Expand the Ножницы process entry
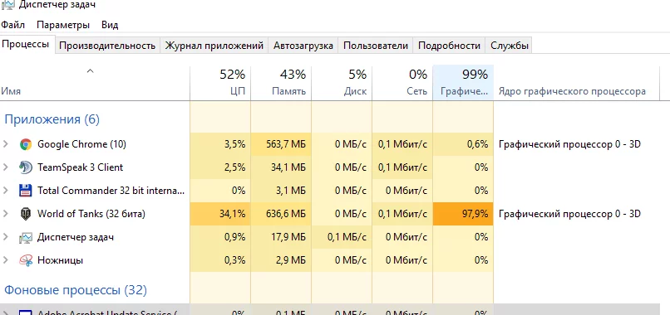The width and height of the screenshot is (670, 315). pos(6,259)
